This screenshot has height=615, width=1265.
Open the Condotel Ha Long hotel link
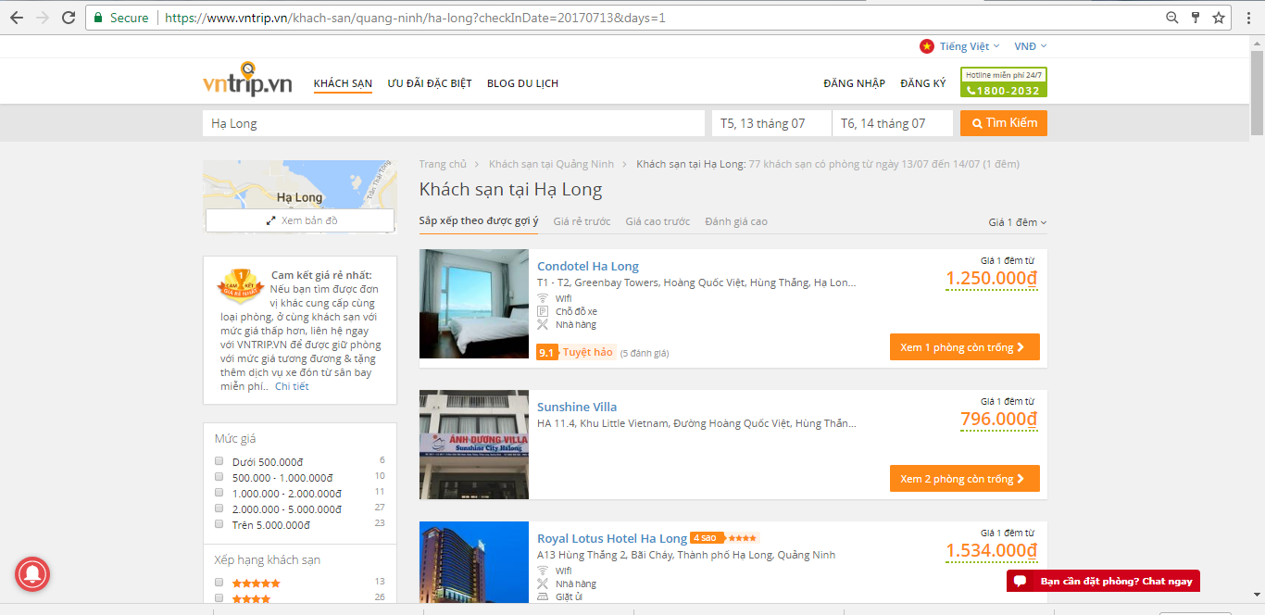point(588,267)
